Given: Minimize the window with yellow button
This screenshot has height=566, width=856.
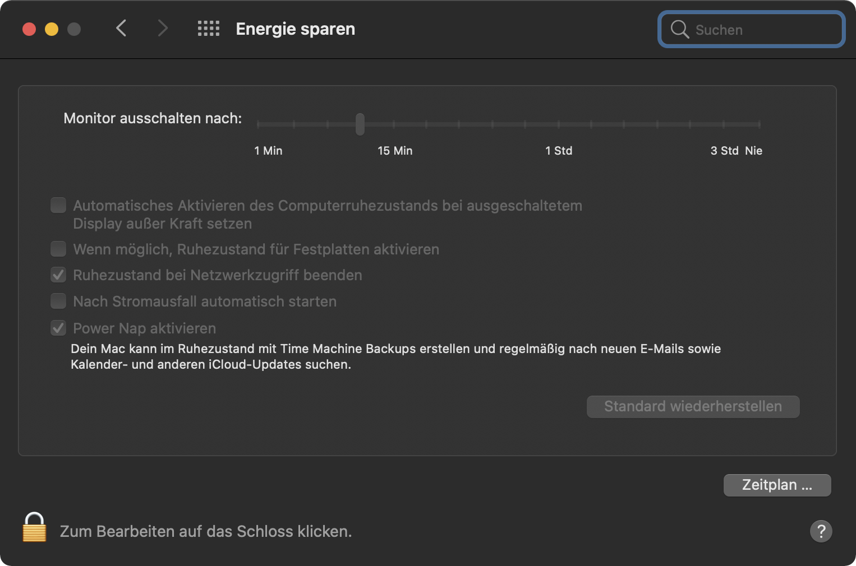Looking at the screenshot, I should (52, 29).
